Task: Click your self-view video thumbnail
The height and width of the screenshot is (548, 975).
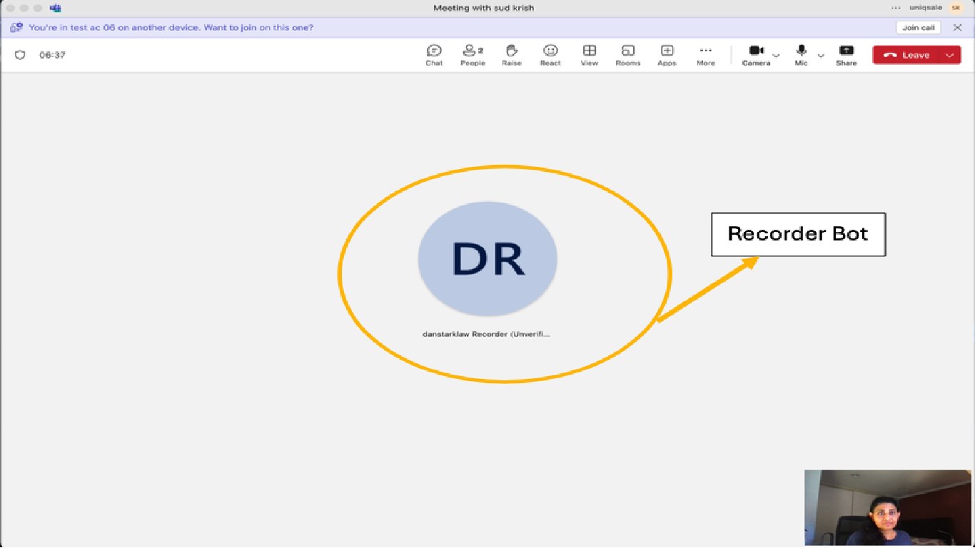Action: pyautogui.click(x=888, y=507)
